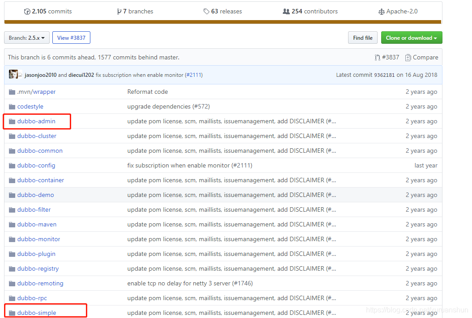Screen dimensions: 472x318
Task: Click folder icon next to dubbo-demo
Action: [12, 195]
